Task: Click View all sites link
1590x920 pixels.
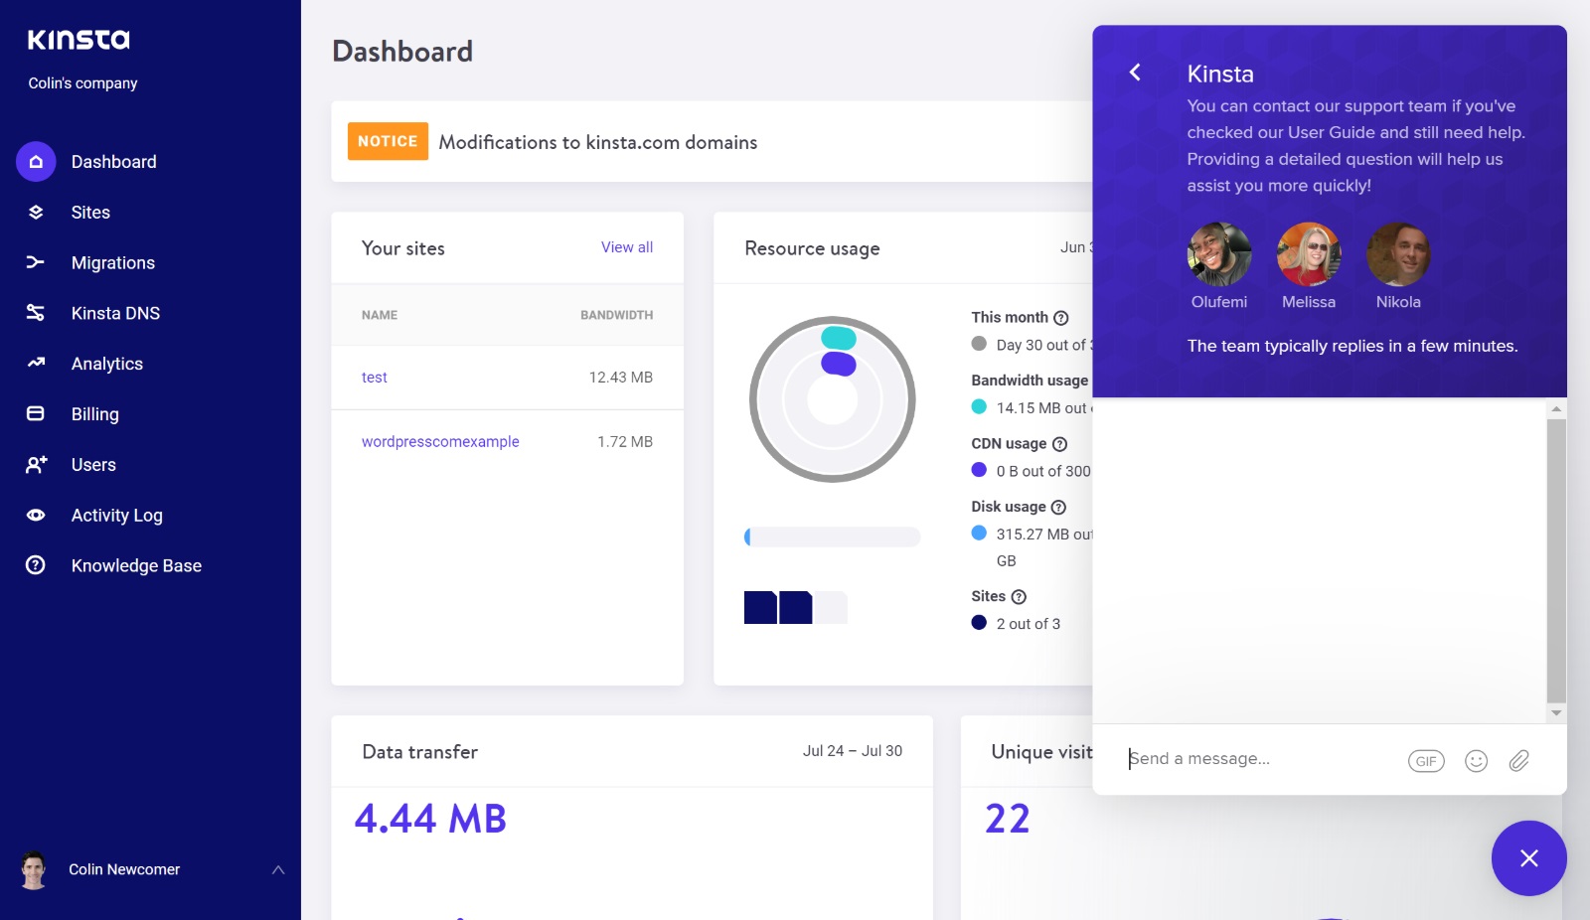Action: click(x=627, y=247)
